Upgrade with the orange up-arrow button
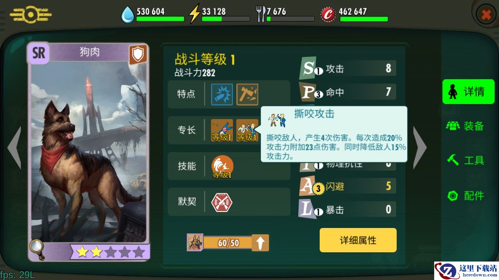499x280 pixels. click(x=260, y=243)
